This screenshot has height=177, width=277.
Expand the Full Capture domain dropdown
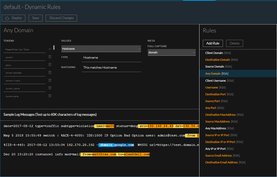172,52
